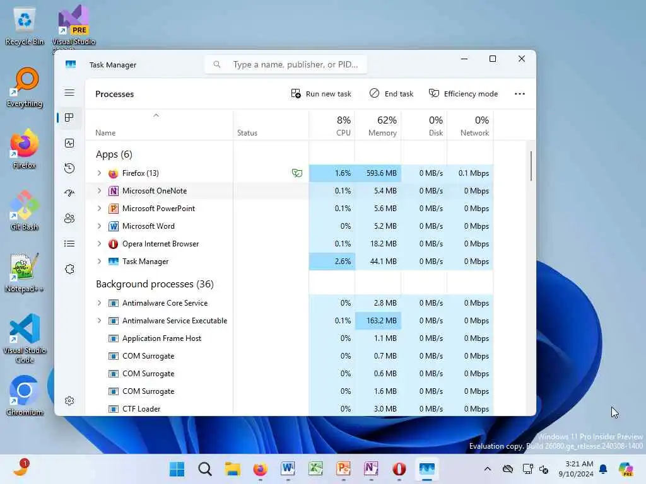Sort processes by Status column header
Viewport: 646px width, 484px height.
click(x=271, y=125)
